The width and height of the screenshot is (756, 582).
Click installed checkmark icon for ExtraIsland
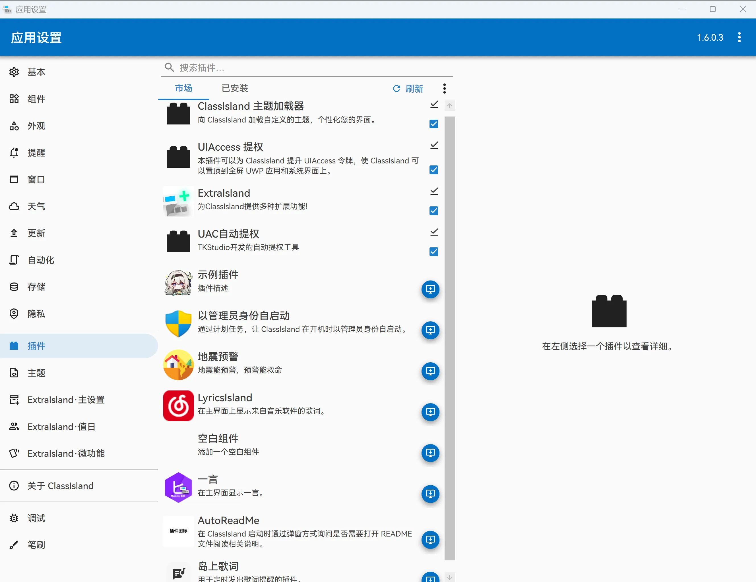point(434,191)
